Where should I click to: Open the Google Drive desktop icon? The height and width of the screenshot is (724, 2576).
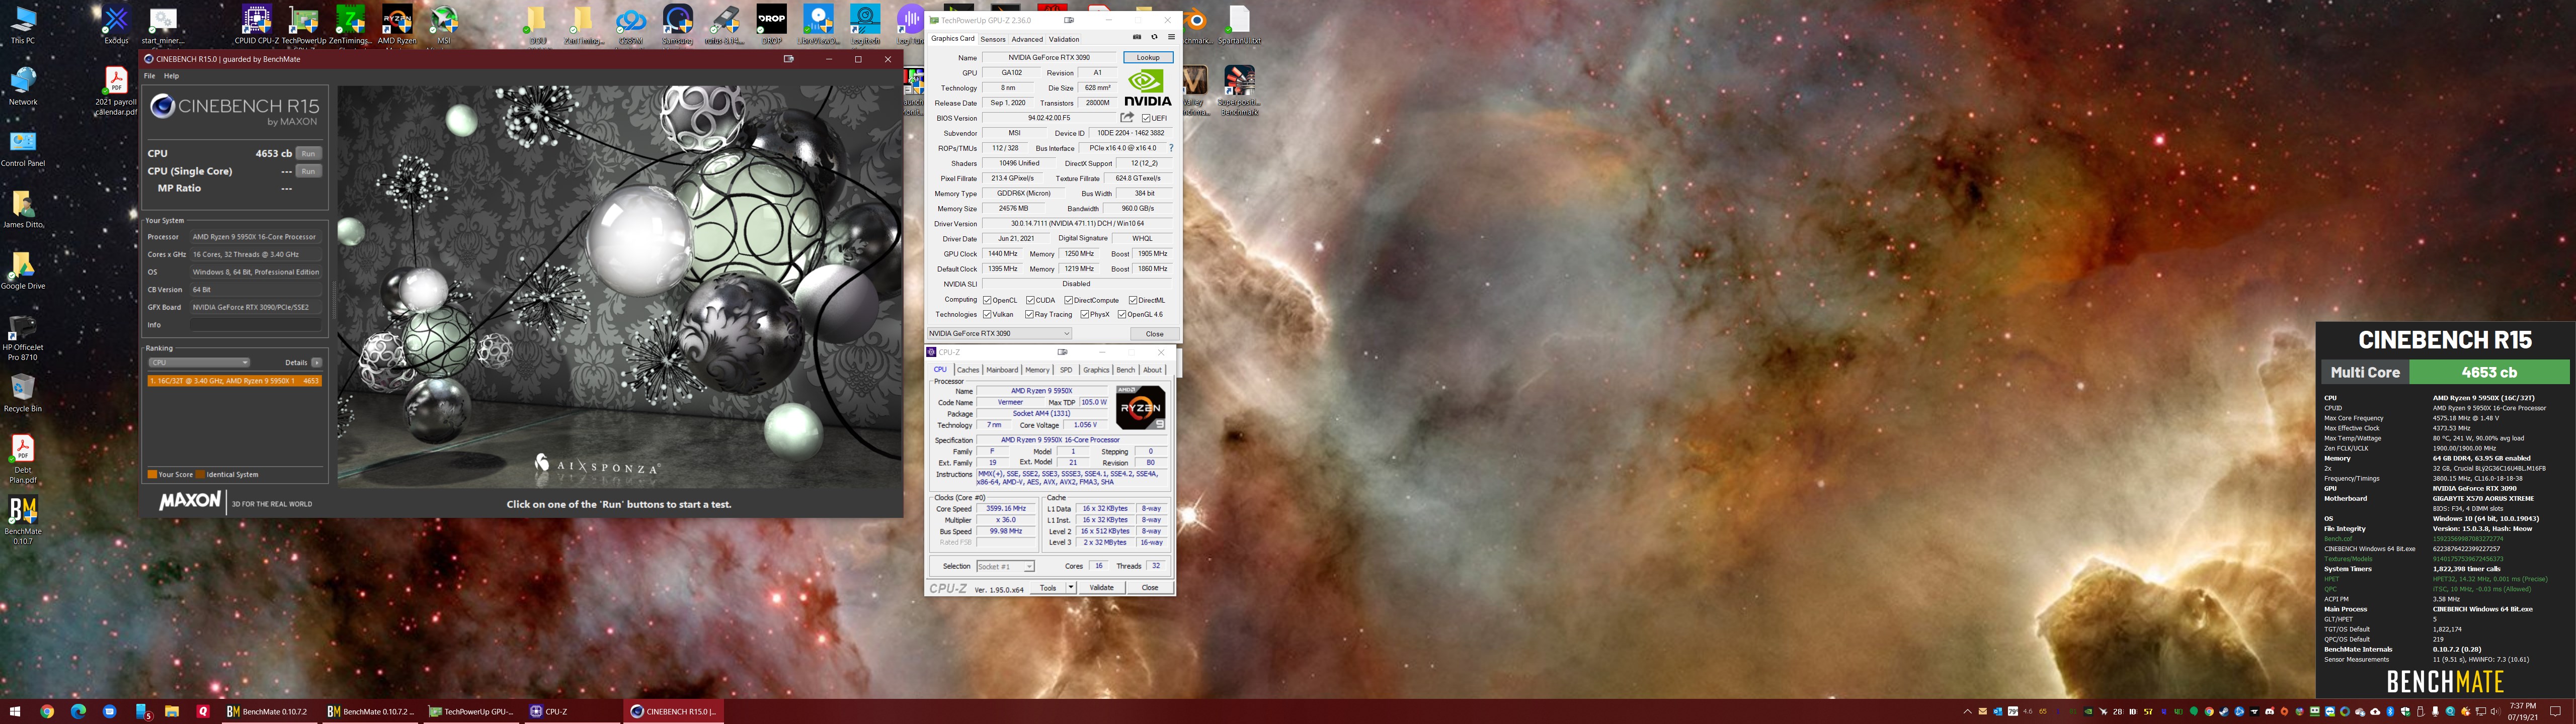point(22,270)
